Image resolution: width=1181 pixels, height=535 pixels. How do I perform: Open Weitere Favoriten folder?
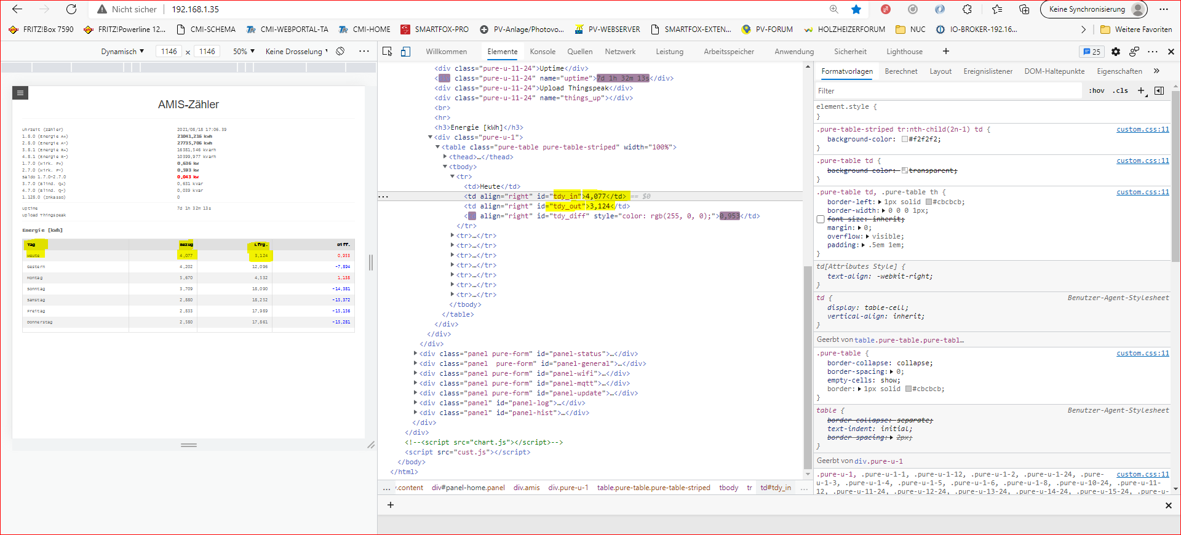pyautogui.click(x=1136, y=30)
